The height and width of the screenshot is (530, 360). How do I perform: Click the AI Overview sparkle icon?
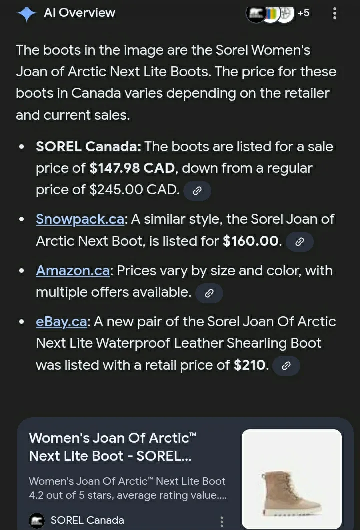(x=26, y=13)
